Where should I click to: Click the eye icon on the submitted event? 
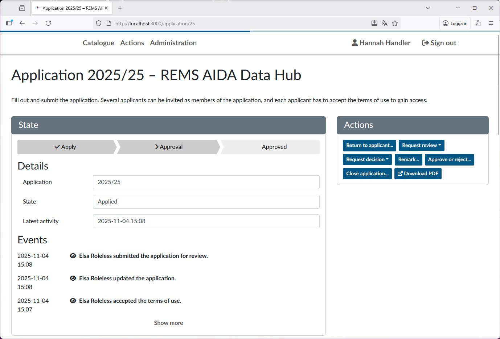tap(73, 256)
